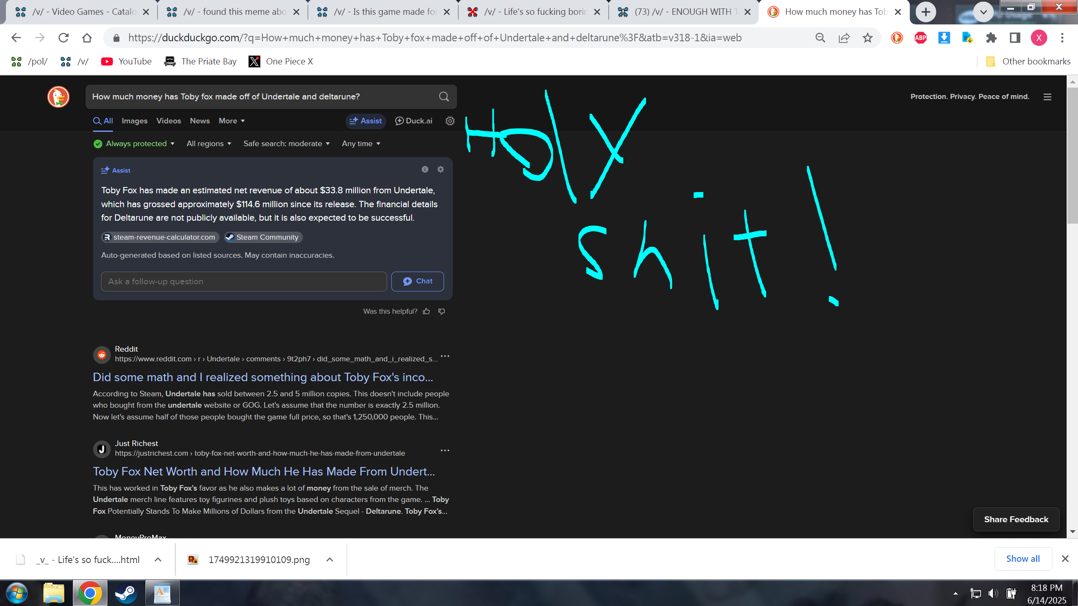
Task: Open Steam from taskbar
Action: (126, 593)
